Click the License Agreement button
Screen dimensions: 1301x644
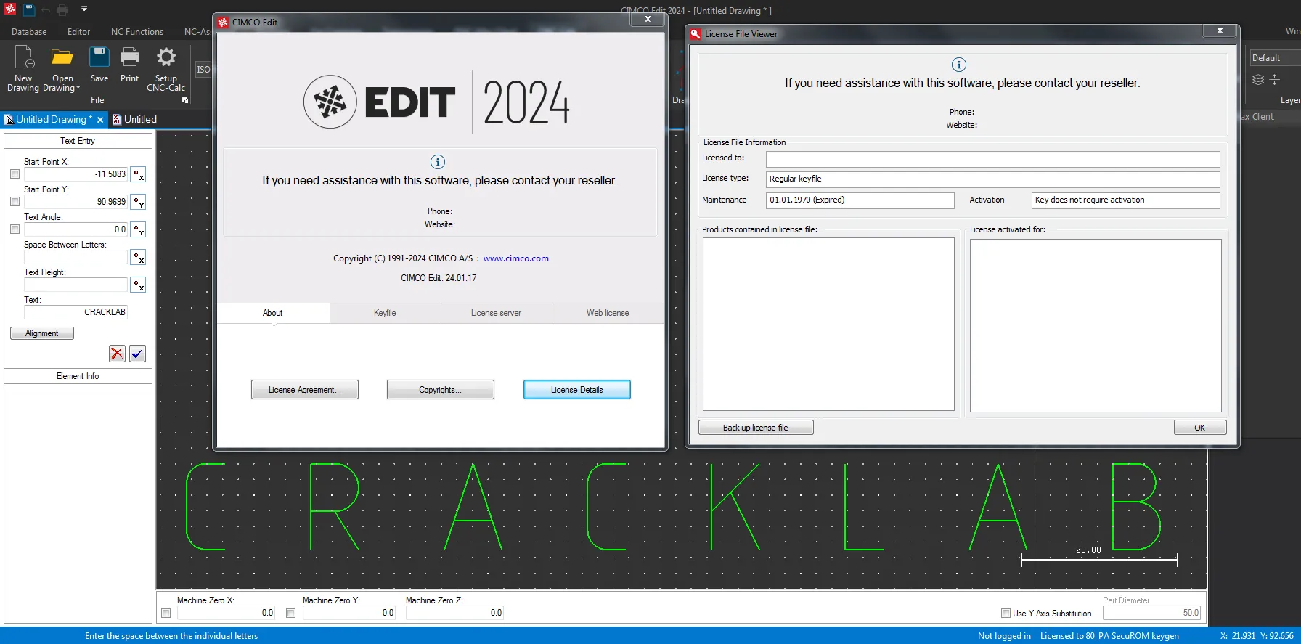[305, 390]
